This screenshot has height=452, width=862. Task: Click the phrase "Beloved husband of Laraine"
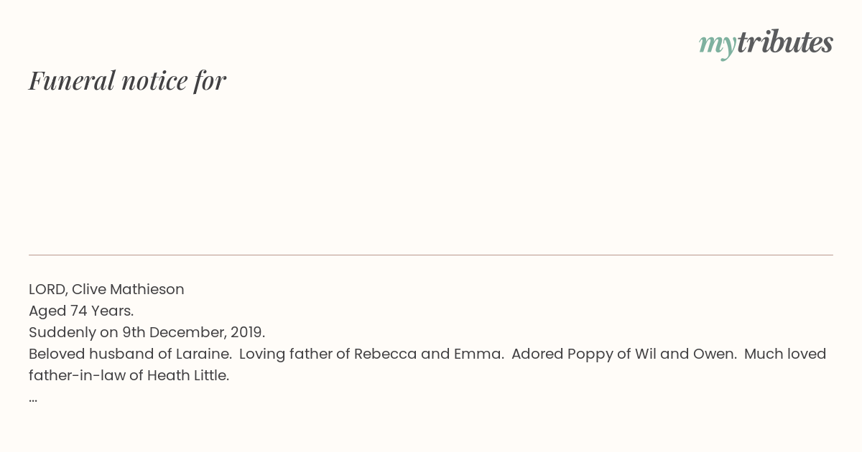click(129, 354)
